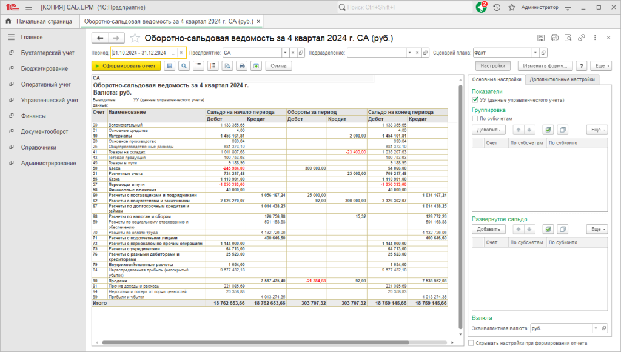Click the back navigation arrow

[x=100, y=38]
